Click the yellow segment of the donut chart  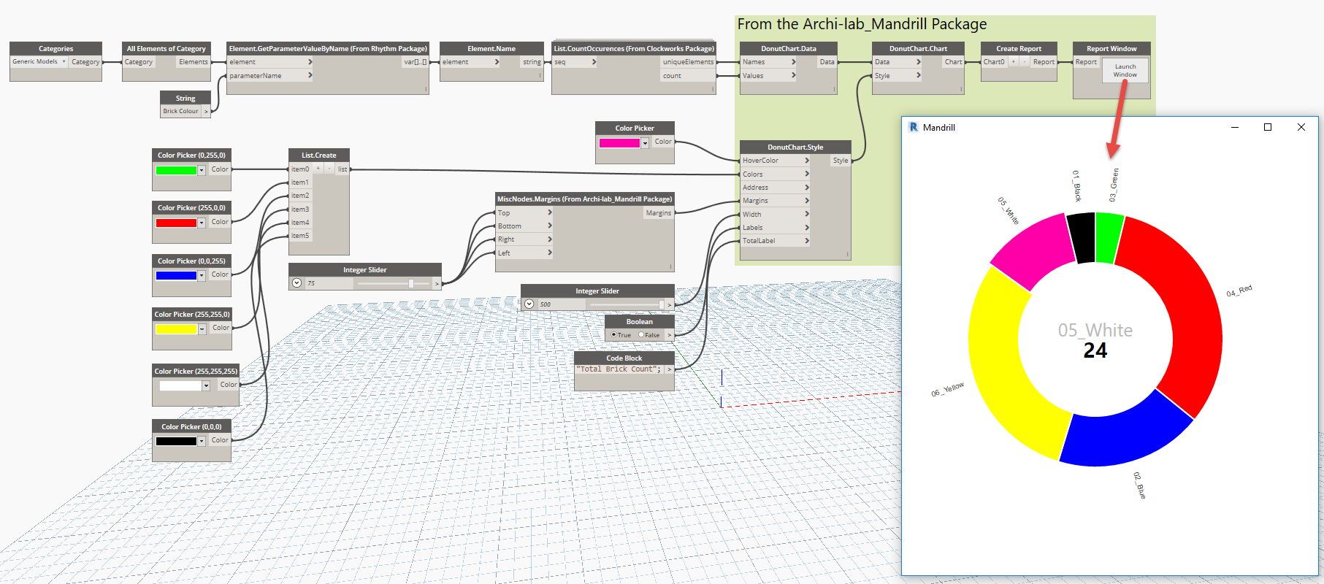(x=1008, y=380)
